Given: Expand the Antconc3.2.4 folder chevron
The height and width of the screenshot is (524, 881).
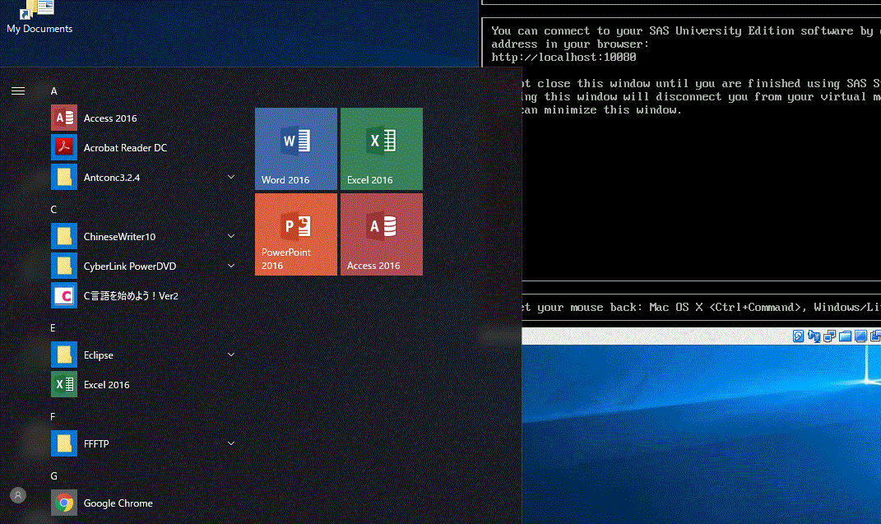Looking at the screenshot, I should pos(231,177).
